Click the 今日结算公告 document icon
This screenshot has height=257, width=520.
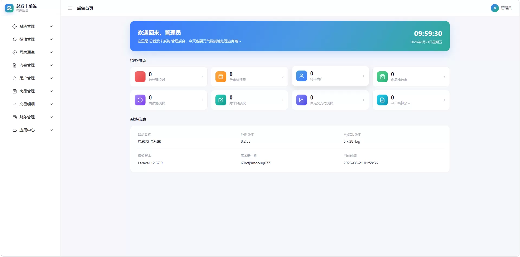click(382, 100)
